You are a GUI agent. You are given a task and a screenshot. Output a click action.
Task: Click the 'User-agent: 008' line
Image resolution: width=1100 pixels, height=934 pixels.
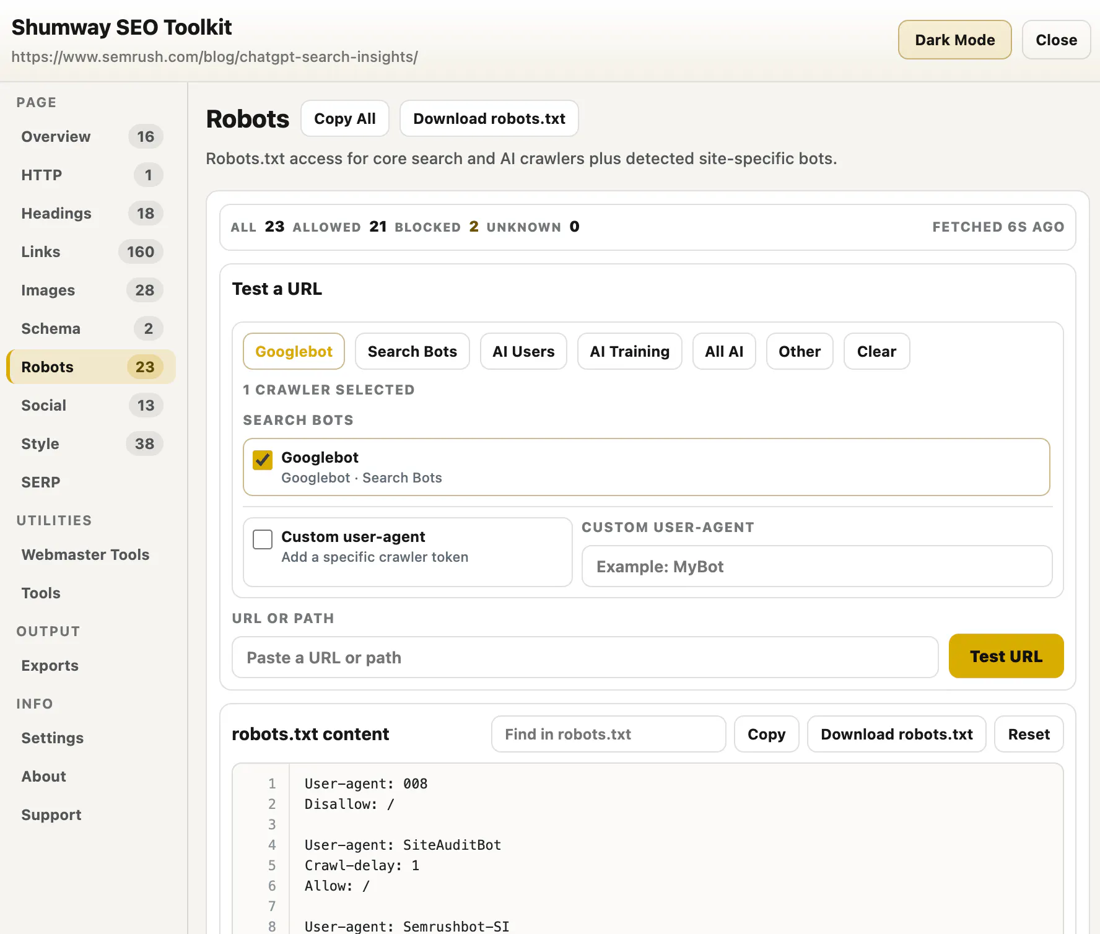pyautogui.click(x=366, y=783)
